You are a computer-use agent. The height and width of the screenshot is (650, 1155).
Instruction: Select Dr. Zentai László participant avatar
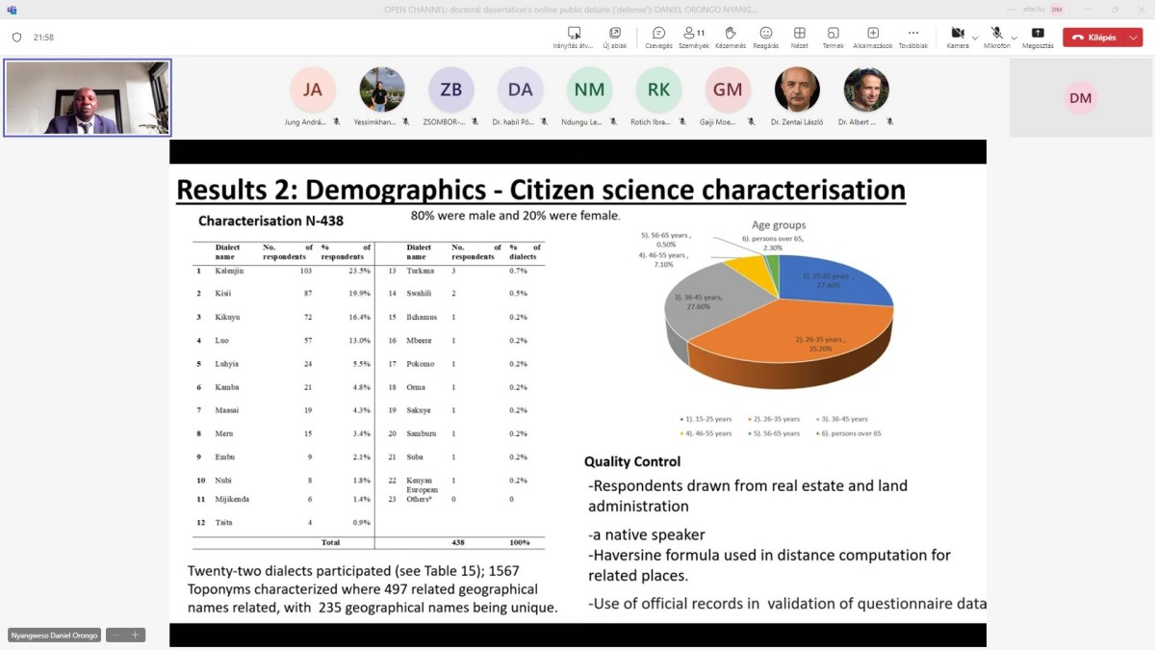pos(797,90)
